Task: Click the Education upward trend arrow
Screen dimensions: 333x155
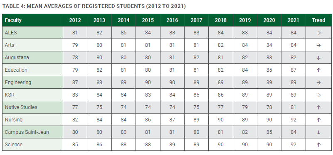Action: click(318, 70)
